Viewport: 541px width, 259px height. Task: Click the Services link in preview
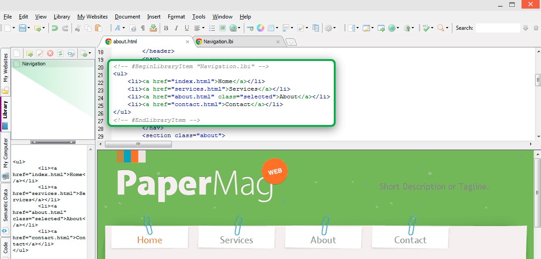[x=236, y=240]
